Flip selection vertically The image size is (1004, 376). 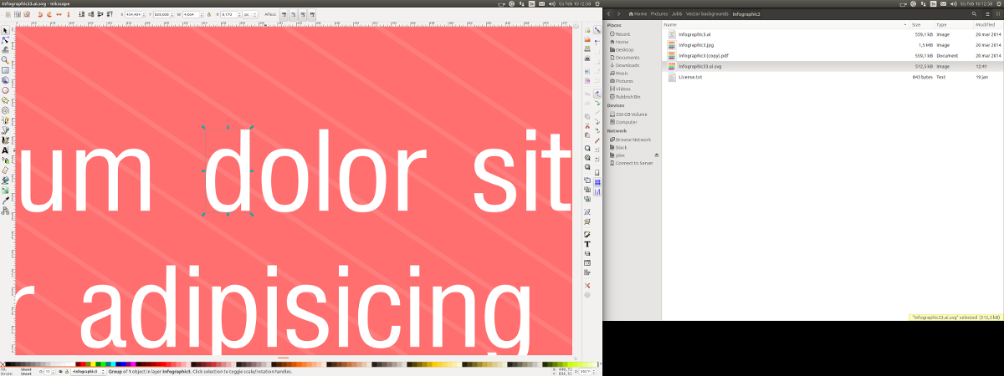69,14
